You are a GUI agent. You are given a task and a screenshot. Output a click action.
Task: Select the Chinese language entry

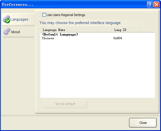point(48,38)
